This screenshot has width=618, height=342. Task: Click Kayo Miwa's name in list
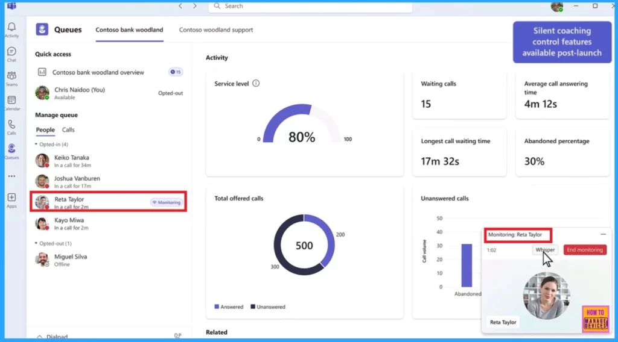pyautogui.click(x=69, y=220)
